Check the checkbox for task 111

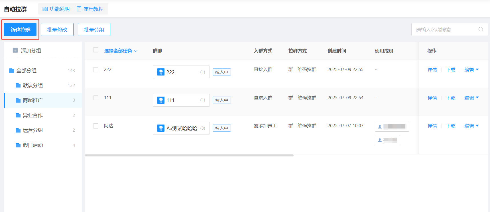pyautogui.click(x=96, y=98)
